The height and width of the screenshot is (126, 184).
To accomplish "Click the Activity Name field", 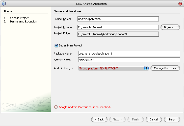I will click(129, 60).
